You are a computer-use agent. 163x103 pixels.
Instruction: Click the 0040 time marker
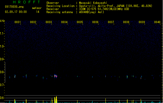tap(157, 22)
